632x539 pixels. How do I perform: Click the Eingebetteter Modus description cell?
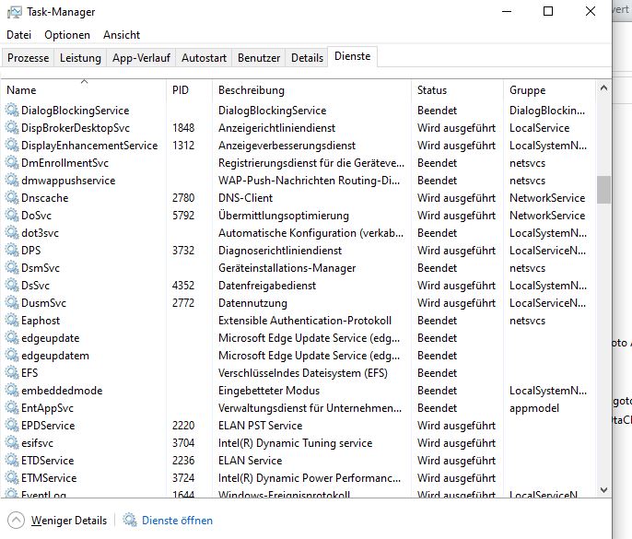point(269,391)
